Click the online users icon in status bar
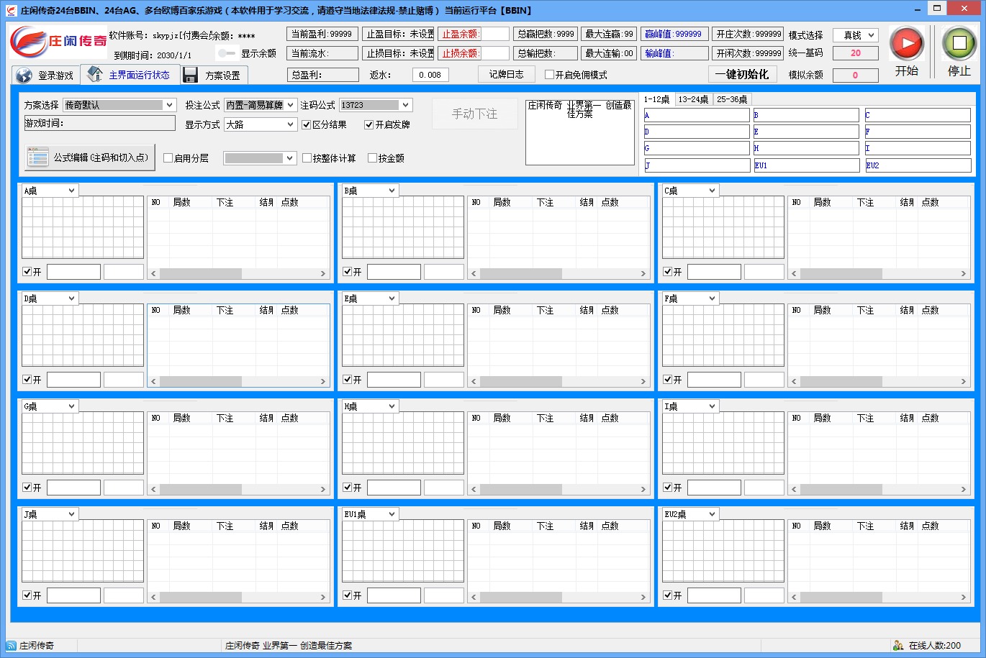Image resolution: width=986 pixels, height=658 pixels. (x=898, y=645)
